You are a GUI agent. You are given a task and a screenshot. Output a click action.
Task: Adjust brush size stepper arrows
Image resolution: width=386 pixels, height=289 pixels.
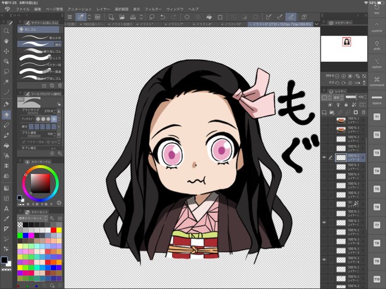pyautogui.click(x=54, y=111)
